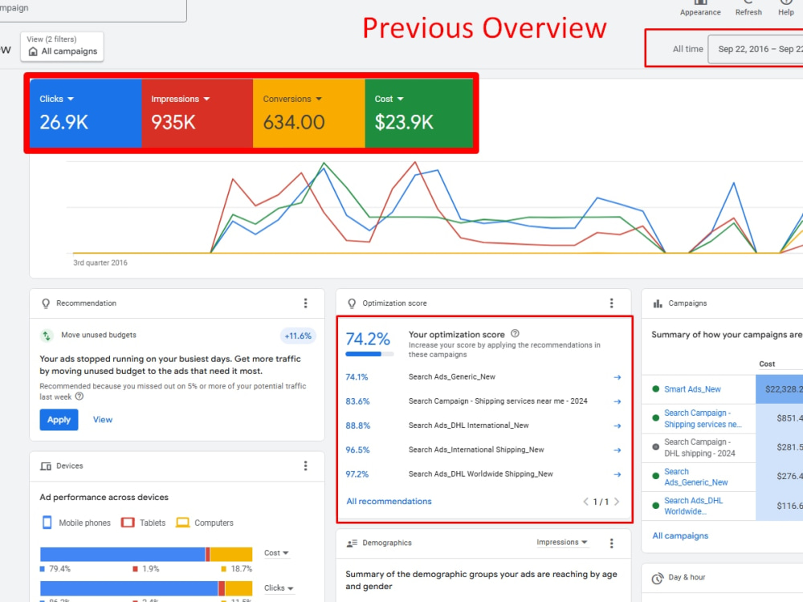This screenshot has width=803, height=602.
Task: Select the 88.8% score value
Action: coord(357,426)
